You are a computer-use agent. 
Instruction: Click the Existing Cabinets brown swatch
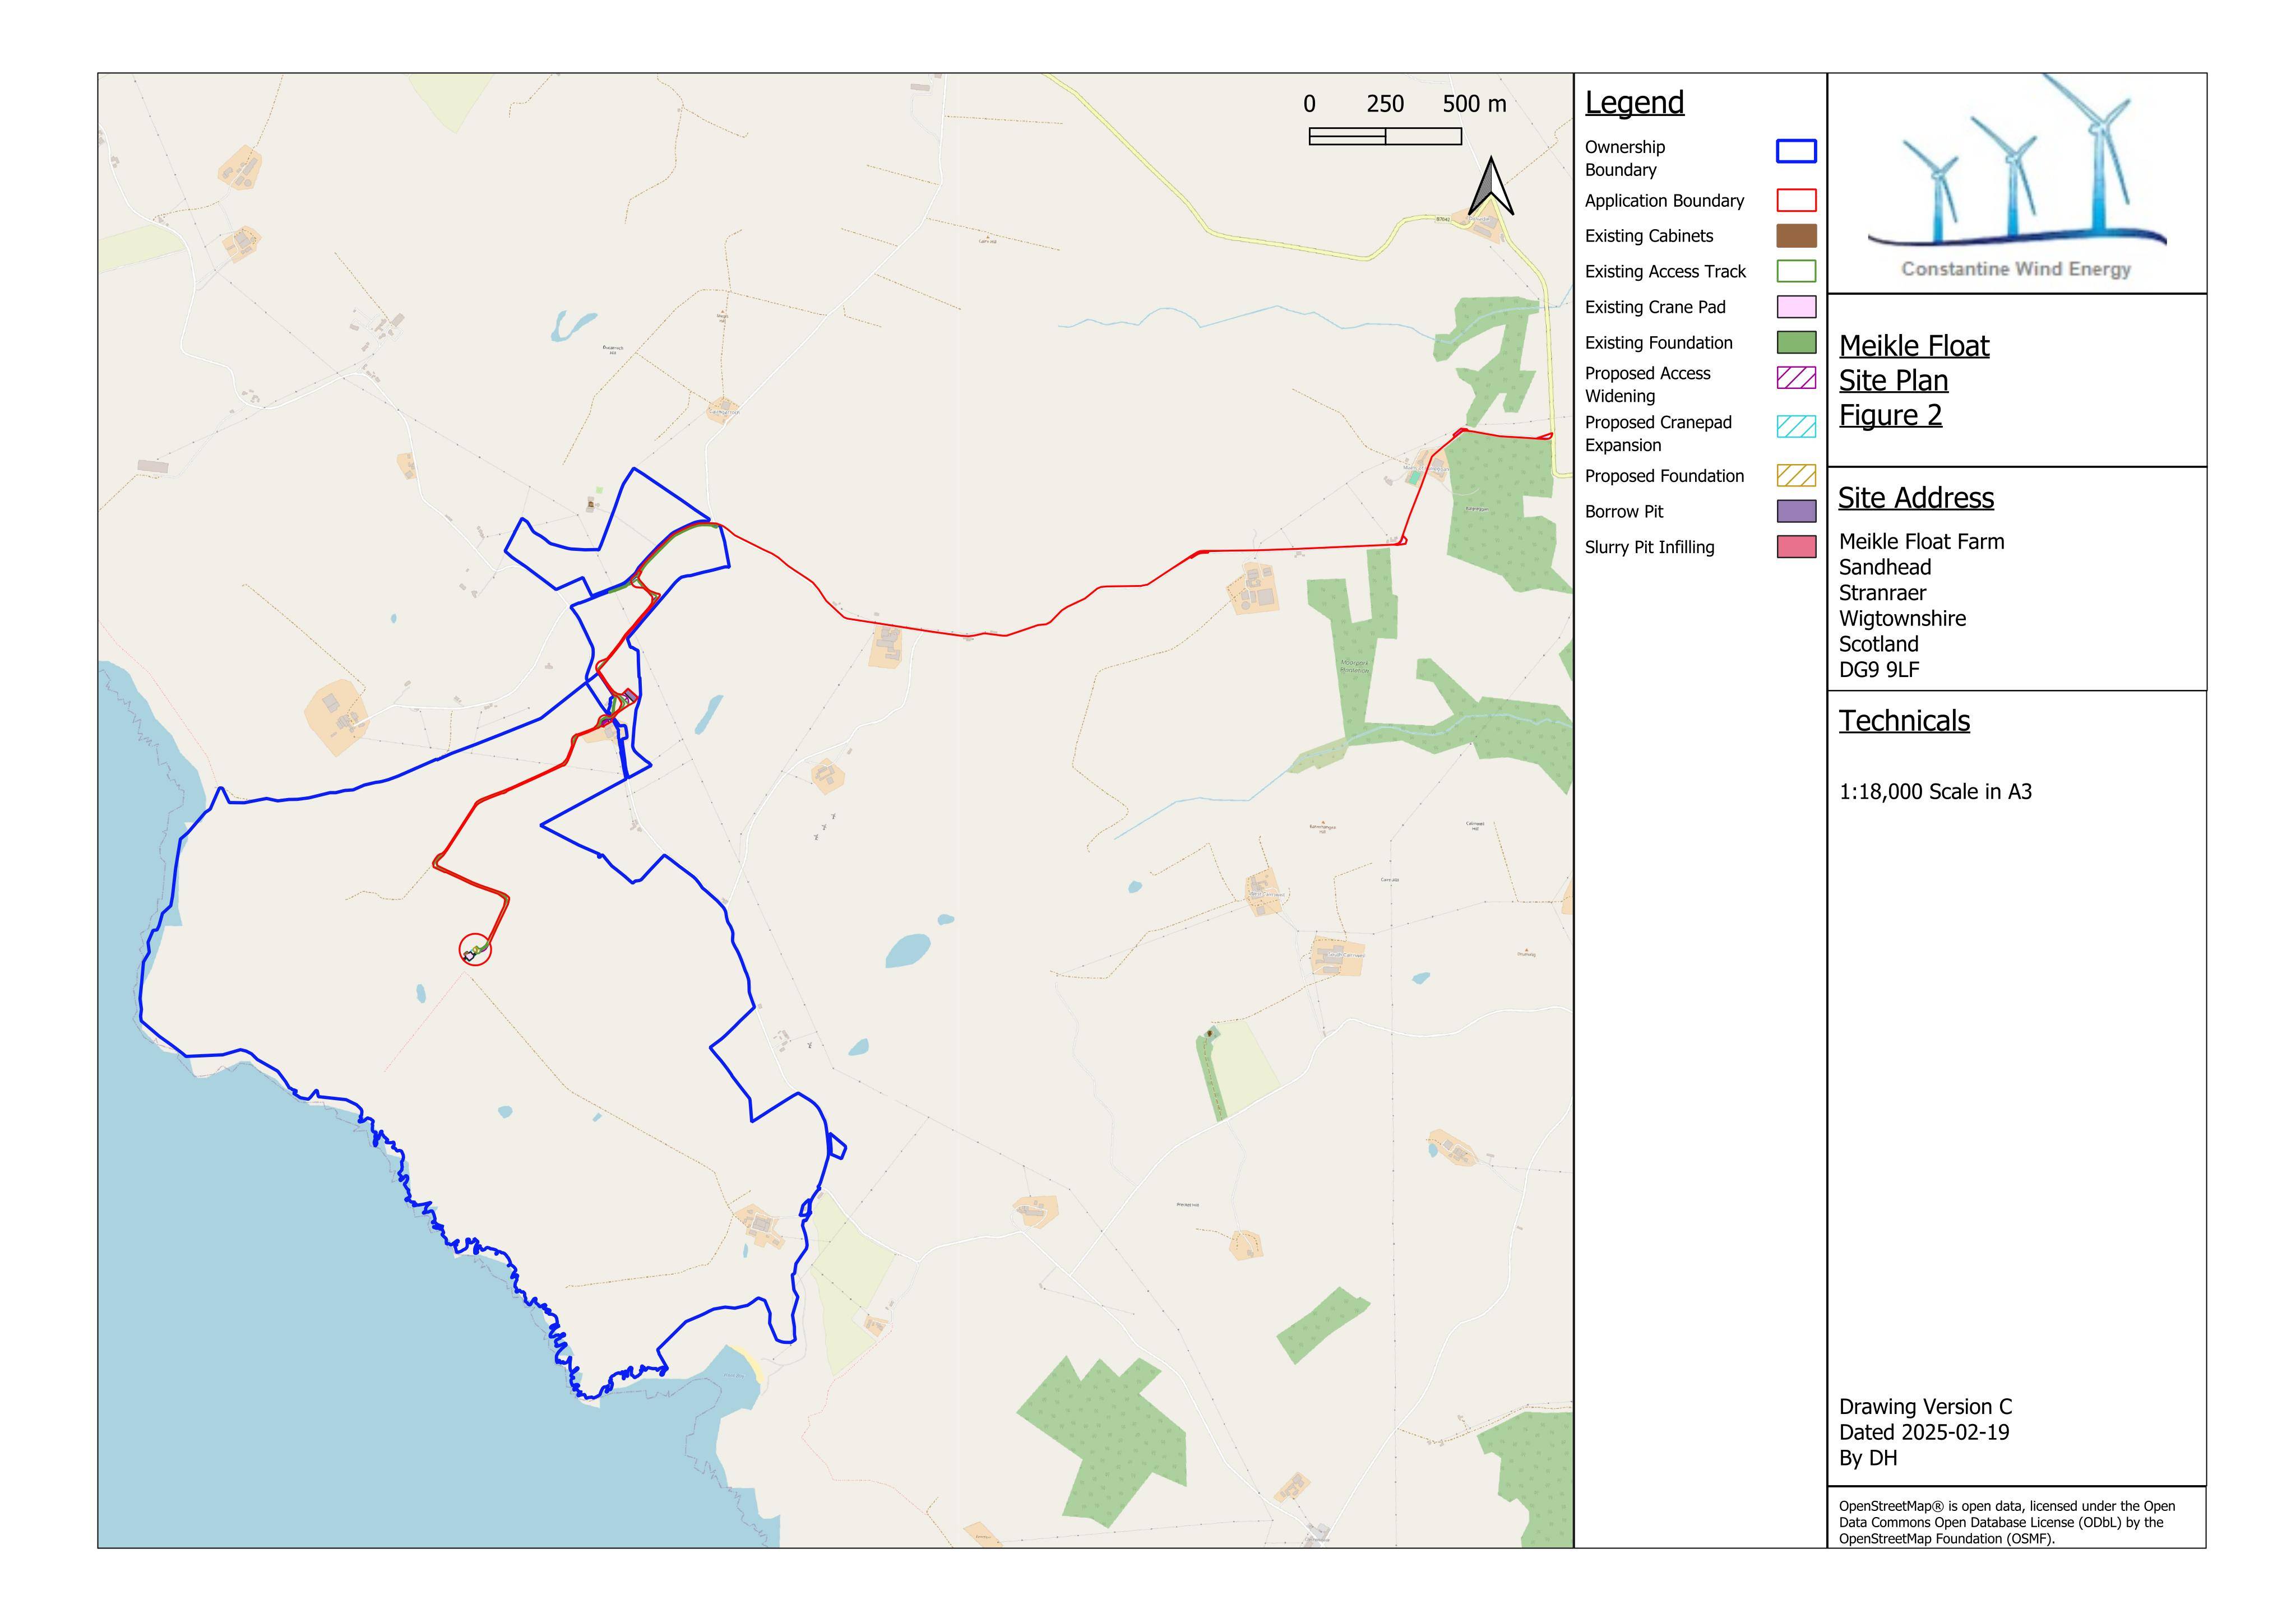pos(1796,236)
